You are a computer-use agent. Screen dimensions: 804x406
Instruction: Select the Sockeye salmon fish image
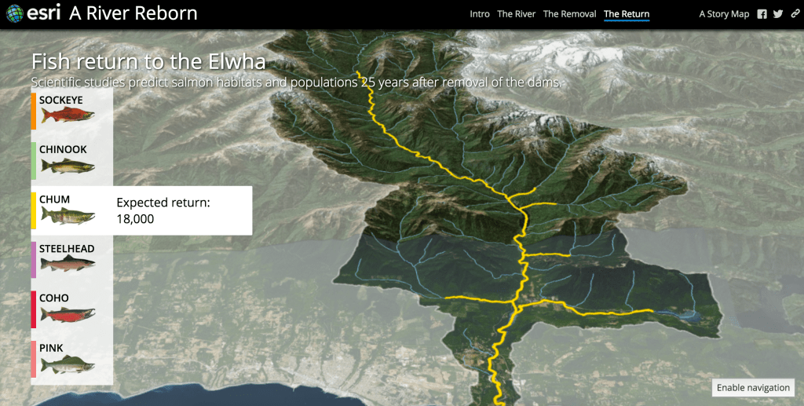[x=68, y=116]
